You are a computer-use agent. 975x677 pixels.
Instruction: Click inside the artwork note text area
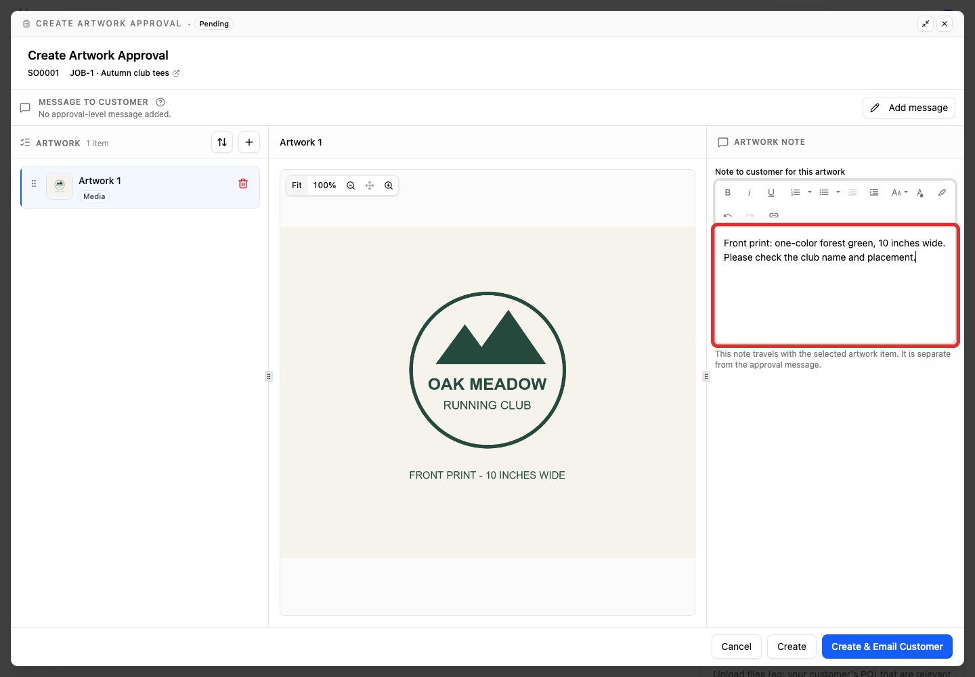tap(835, 284)
